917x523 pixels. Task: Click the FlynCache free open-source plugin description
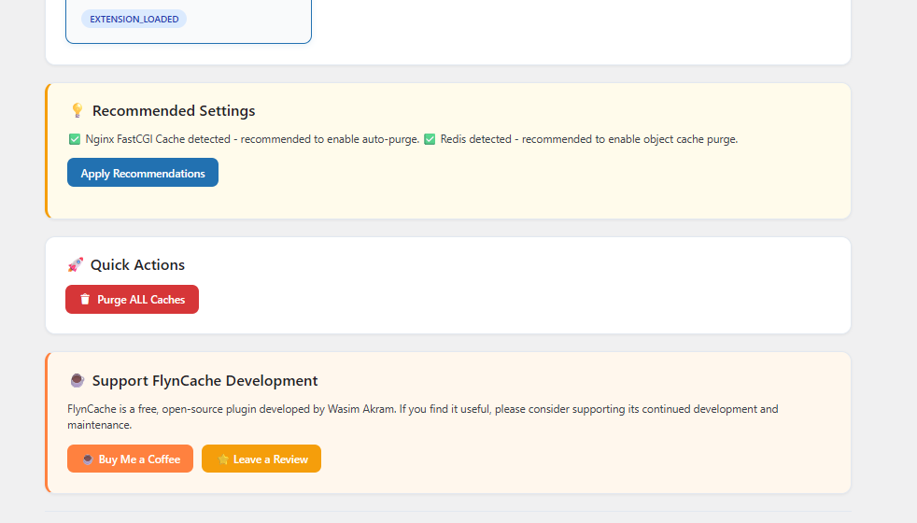click(x=423, y=417)
